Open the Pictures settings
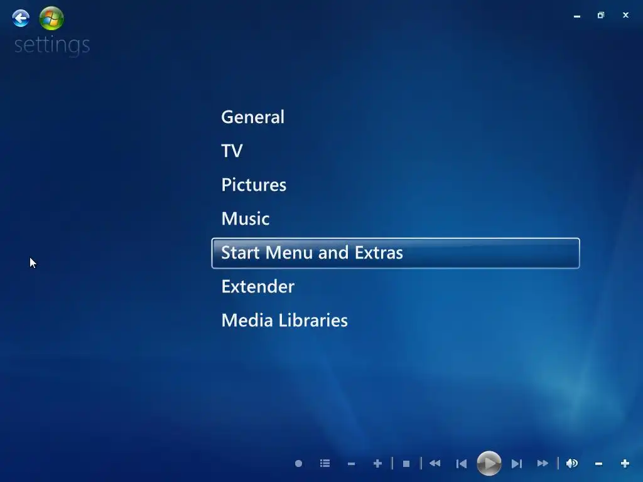The height and width of the screenshot is (482, 643). pos(254,185)
